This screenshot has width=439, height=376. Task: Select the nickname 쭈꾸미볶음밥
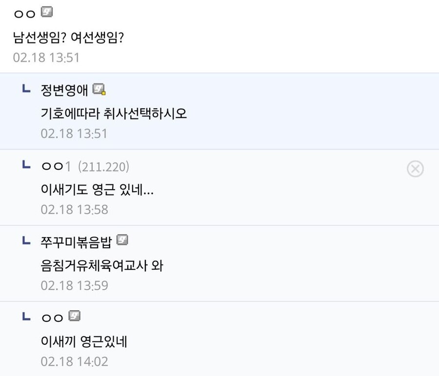tap(76, 240)
